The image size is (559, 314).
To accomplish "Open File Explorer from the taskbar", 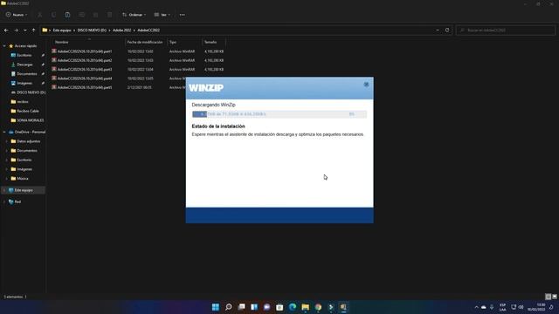I will (305, 307).
